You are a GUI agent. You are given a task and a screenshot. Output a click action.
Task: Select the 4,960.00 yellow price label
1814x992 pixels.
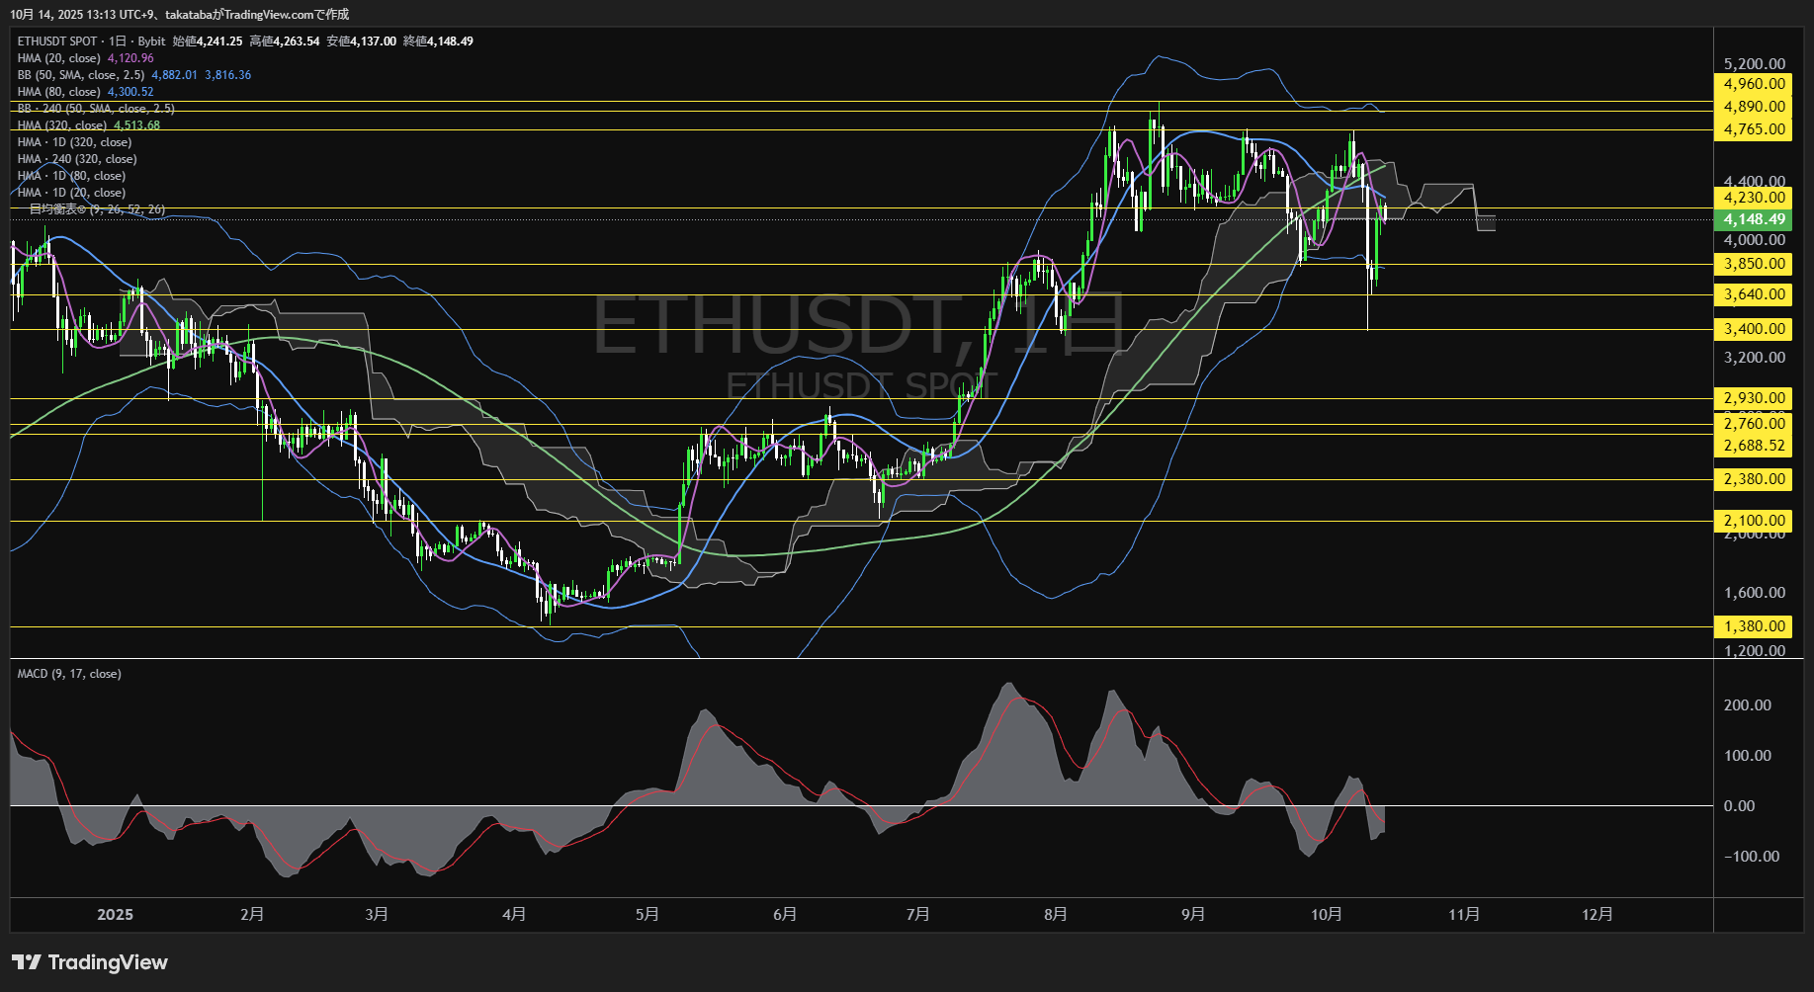1754,84
